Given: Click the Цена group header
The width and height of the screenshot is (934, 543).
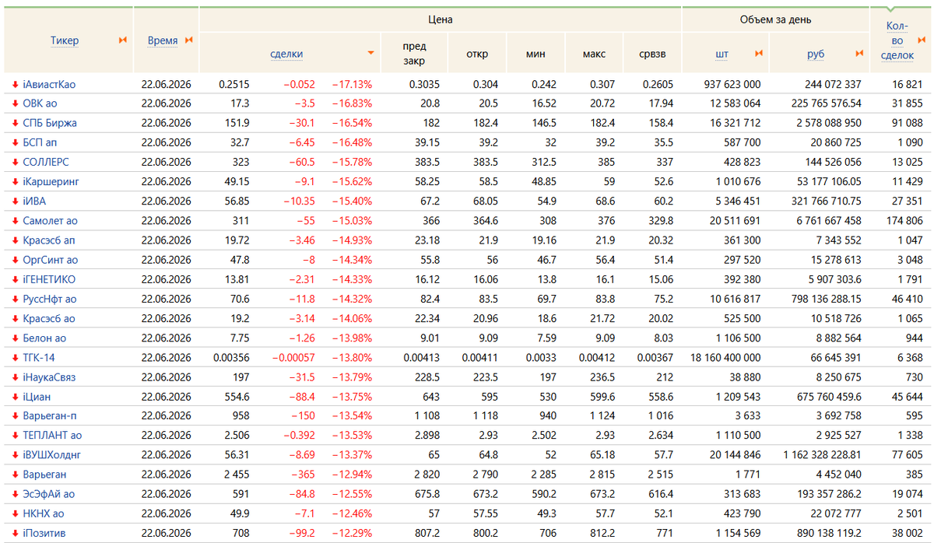Looking at the screenshot, I should click(x=441, y=19).
